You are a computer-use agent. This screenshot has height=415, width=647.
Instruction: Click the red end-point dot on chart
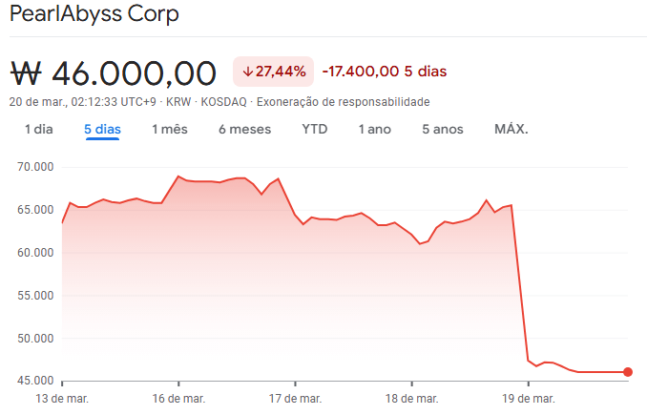[x=628, y=372]
